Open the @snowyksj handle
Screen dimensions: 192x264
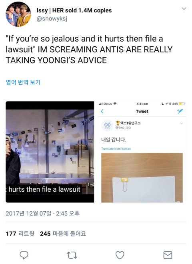[x=52, y=19]
